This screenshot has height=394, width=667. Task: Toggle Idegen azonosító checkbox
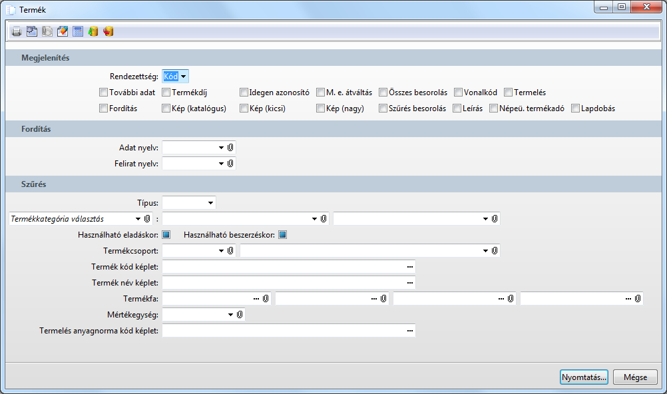[244, 93]
